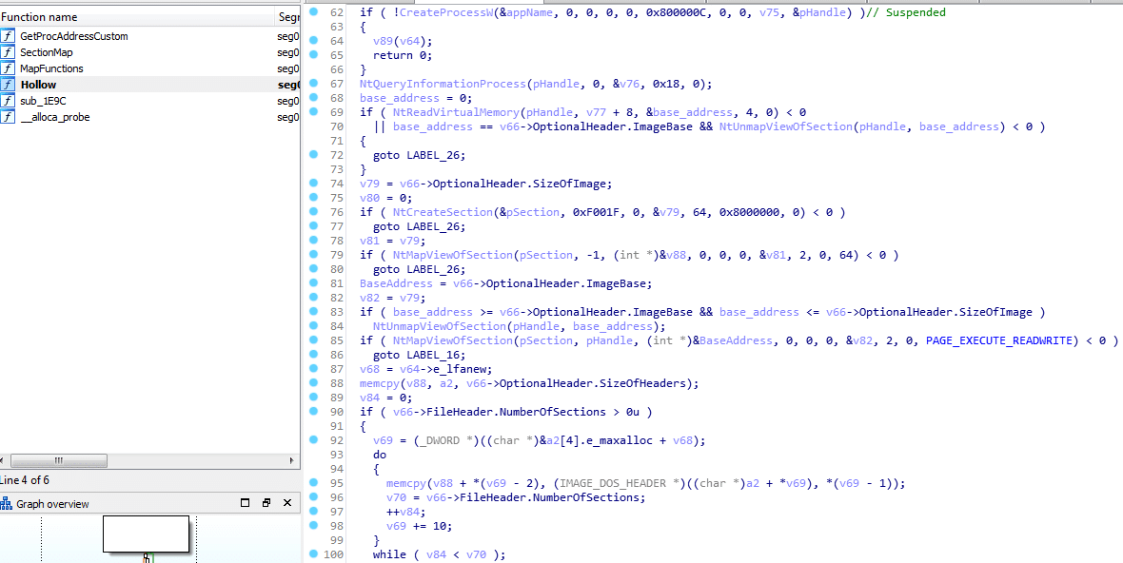1123x563 pixels.
Task: Sort by the Function name column header
Action: (x=137, y=17)
